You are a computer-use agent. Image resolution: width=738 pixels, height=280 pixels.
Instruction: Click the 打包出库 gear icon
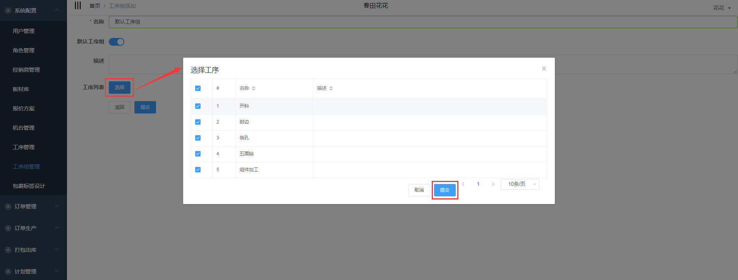pyautogui.click(x=8, y=250)
